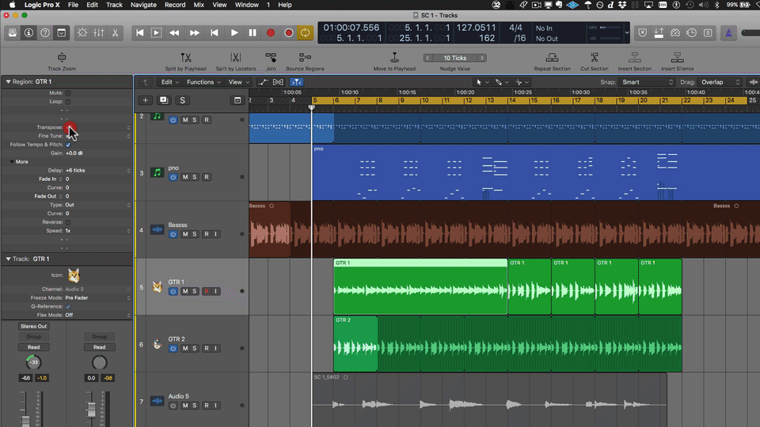Toggle the Inspector button in control bar
This screenshot has height=427, width=760.
click(x=28, y=33)
